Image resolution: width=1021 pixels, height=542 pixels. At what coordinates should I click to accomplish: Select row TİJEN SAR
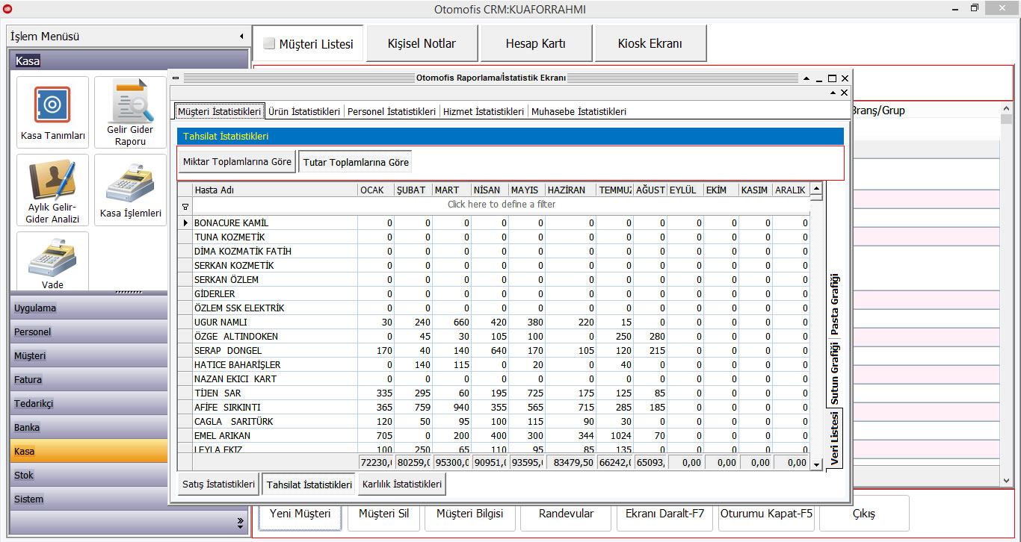click(494, 393)
